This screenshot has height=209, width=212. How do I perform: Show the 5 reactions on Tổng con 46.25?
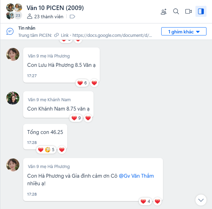pos(46,150)
